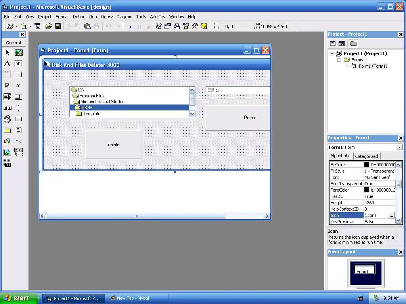Click the directory list scroll-up arrow

[192, 90]
